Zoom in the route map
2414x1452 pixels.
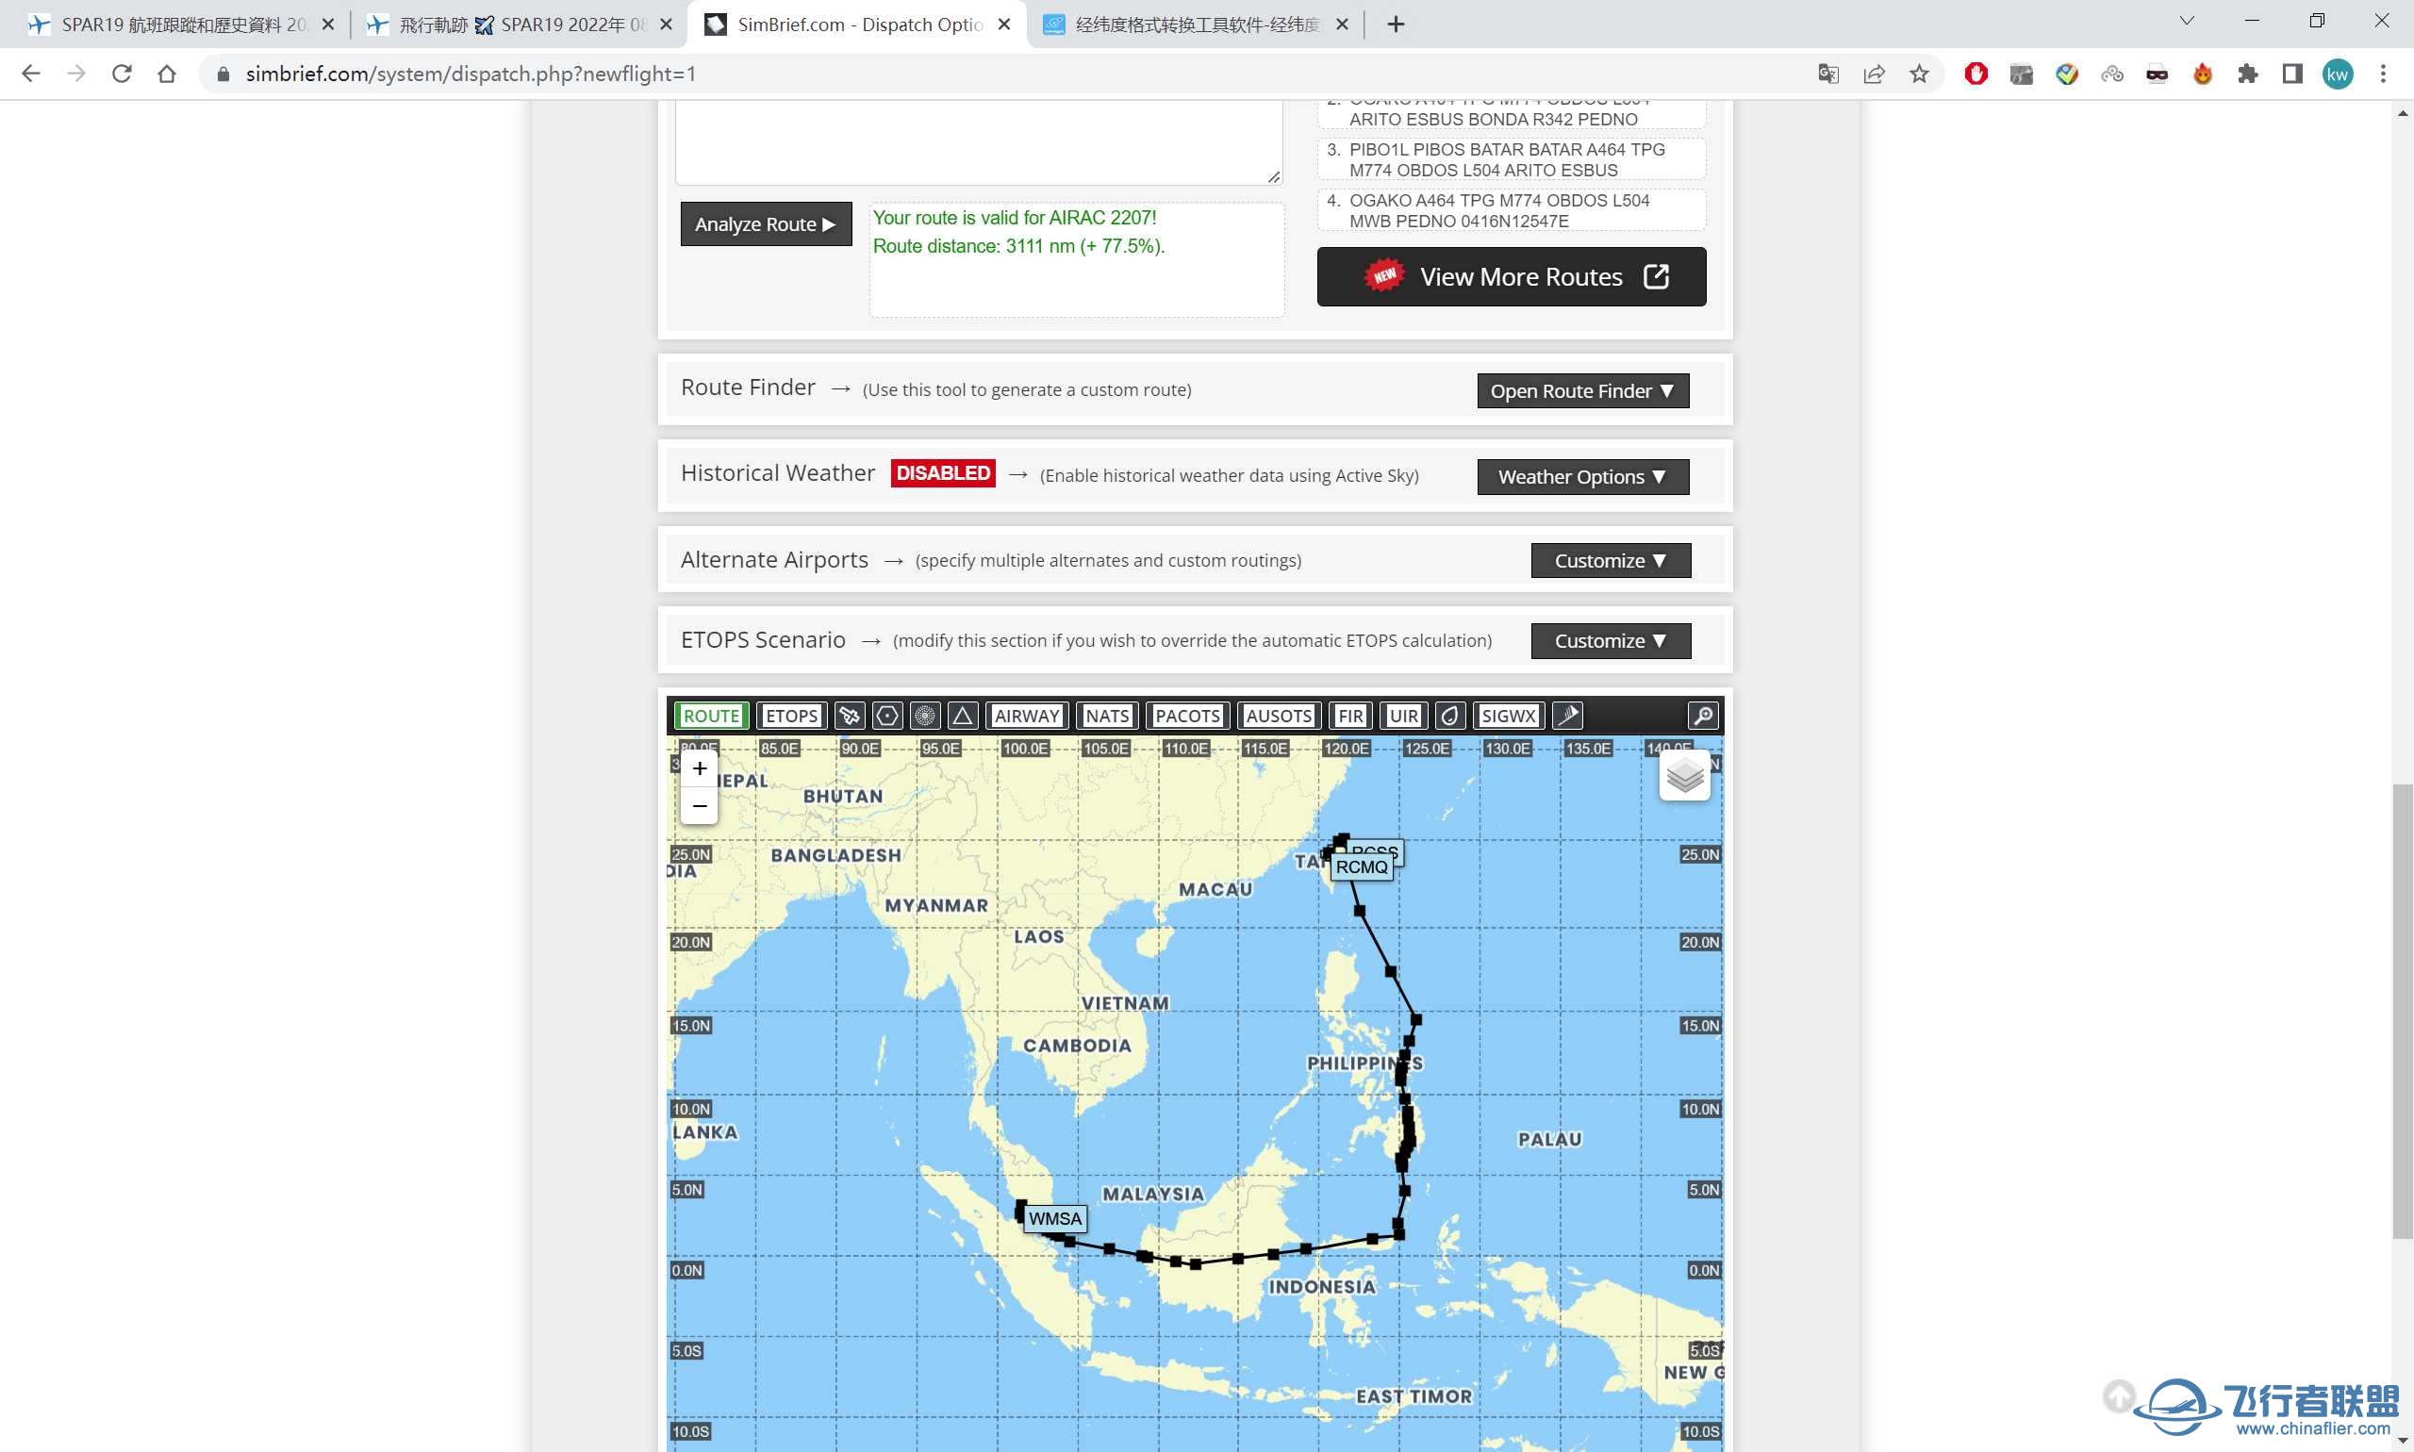[x=700, y=769]
